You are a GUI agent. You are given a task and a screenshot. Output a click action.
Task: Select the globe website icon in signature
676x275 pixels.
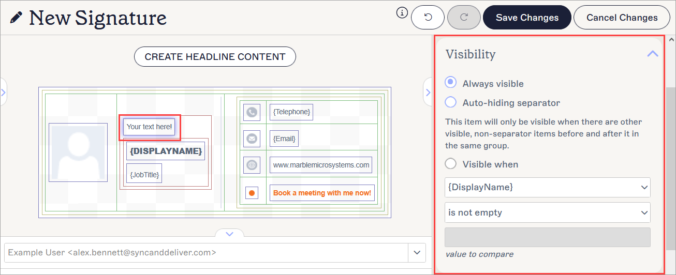[x=252, y=165]
